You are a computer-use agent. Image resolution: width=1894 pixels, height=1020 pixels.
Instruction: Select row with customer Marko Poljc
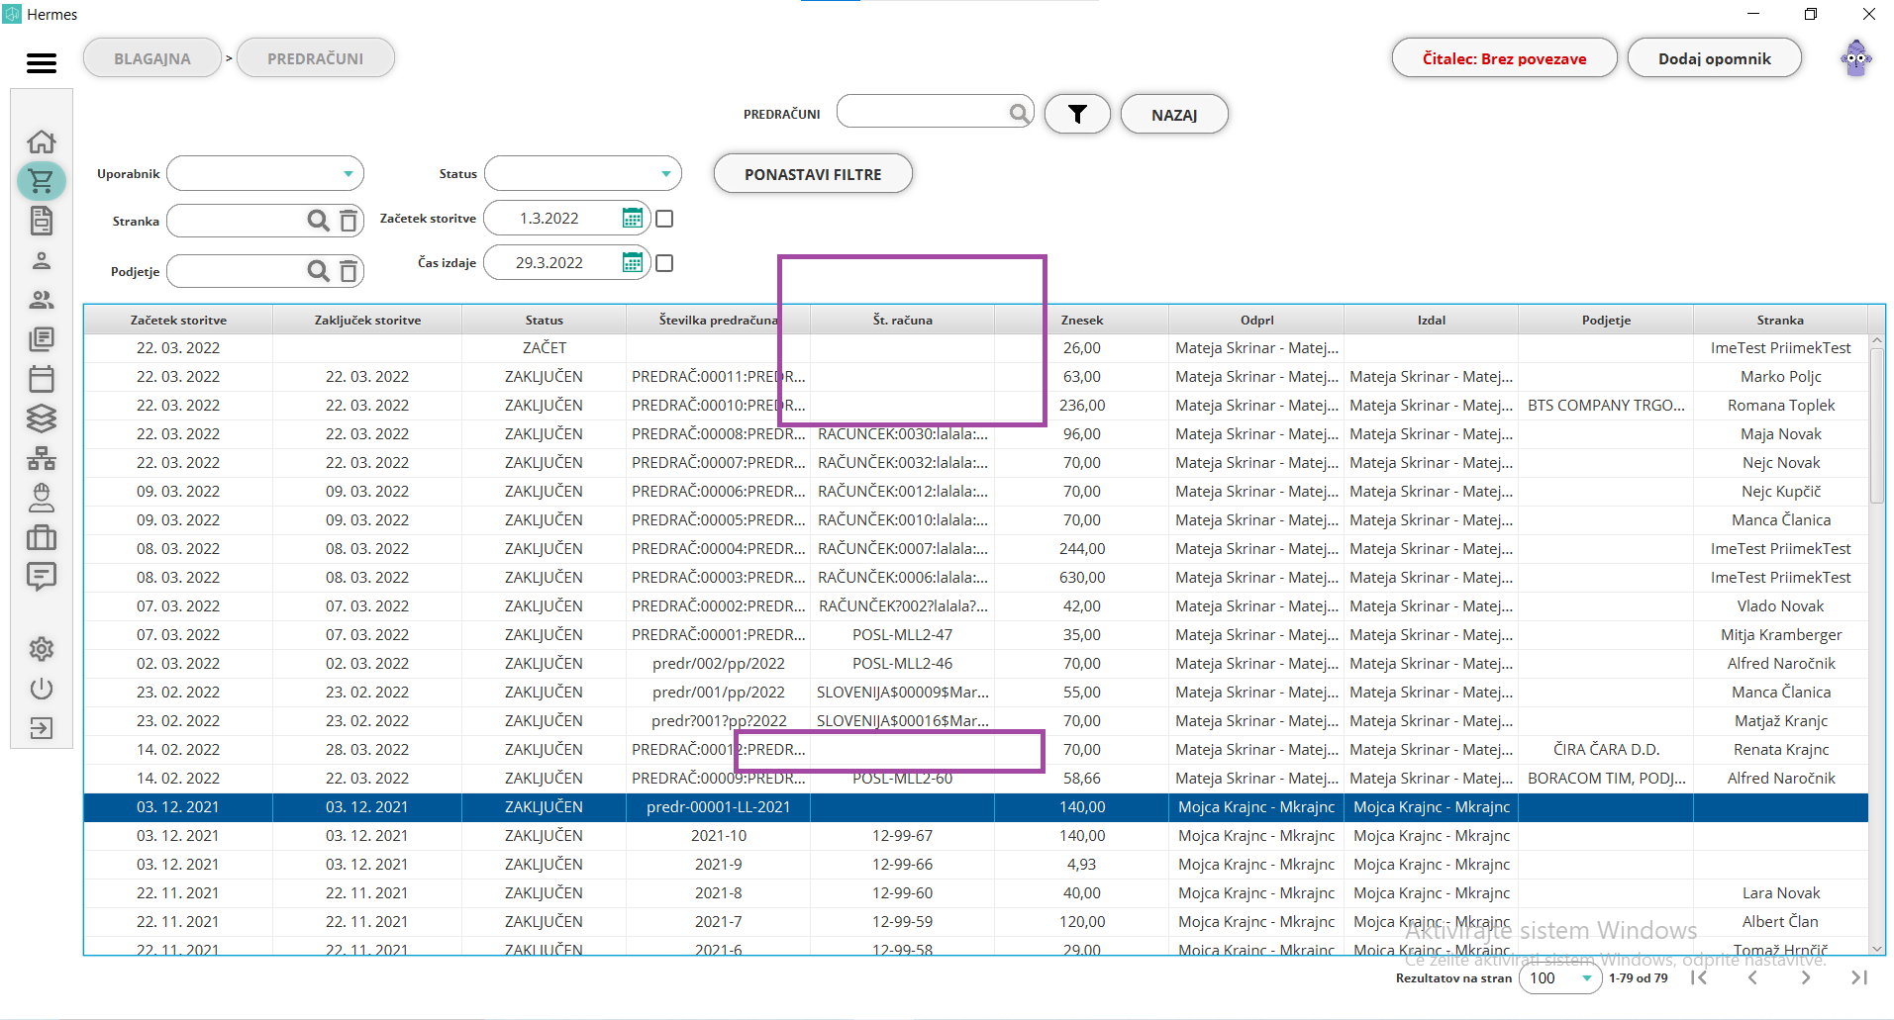point(976,377)
